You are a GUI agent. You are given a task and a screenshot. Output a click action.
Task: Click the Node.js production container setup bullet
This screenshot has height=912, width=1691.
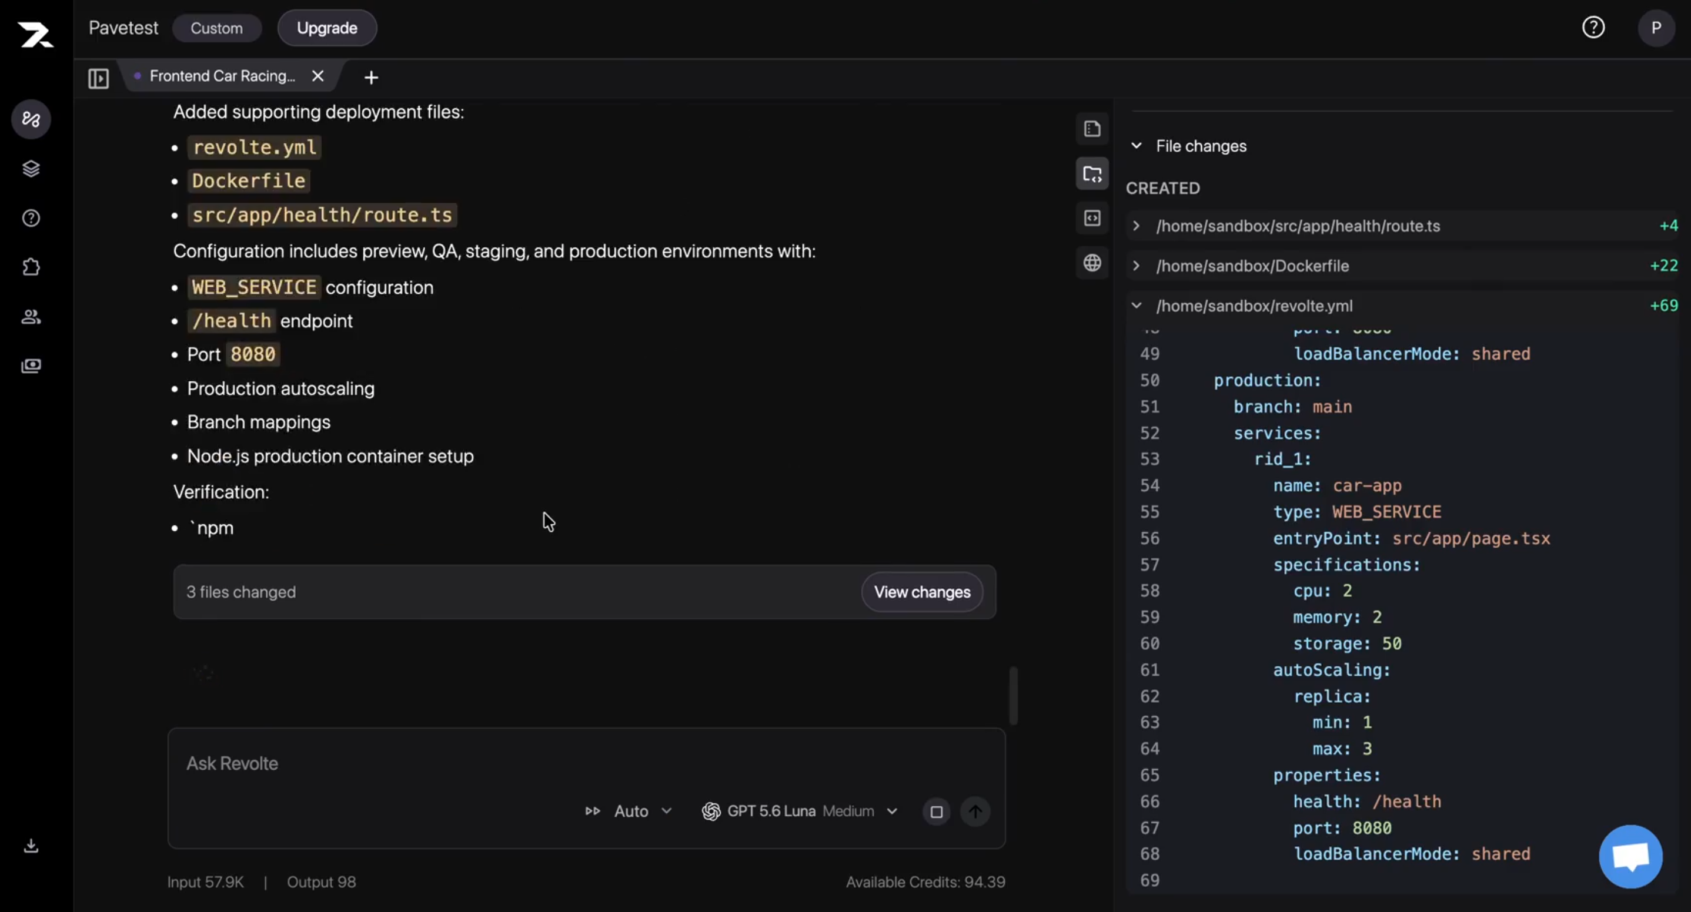[330, 456]
